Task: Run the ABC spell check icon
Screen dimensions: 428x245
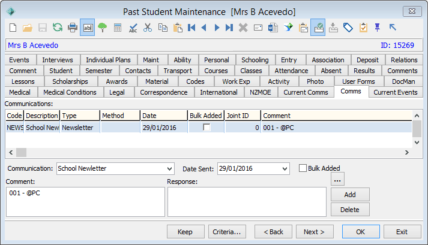Action: (x=133, y=28)
